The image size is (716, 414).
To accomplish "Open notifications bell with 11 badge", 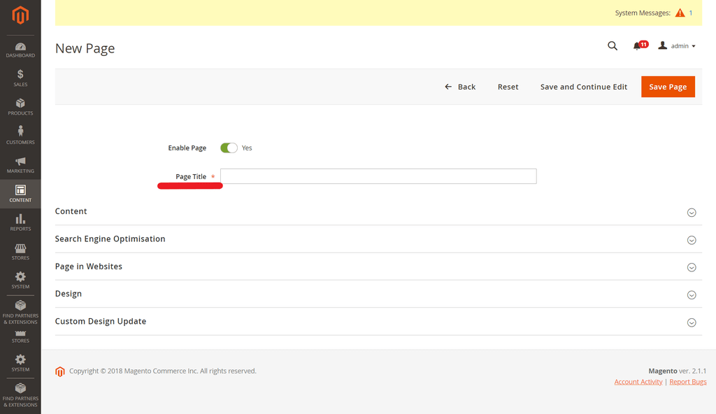I will click(640, 45).
